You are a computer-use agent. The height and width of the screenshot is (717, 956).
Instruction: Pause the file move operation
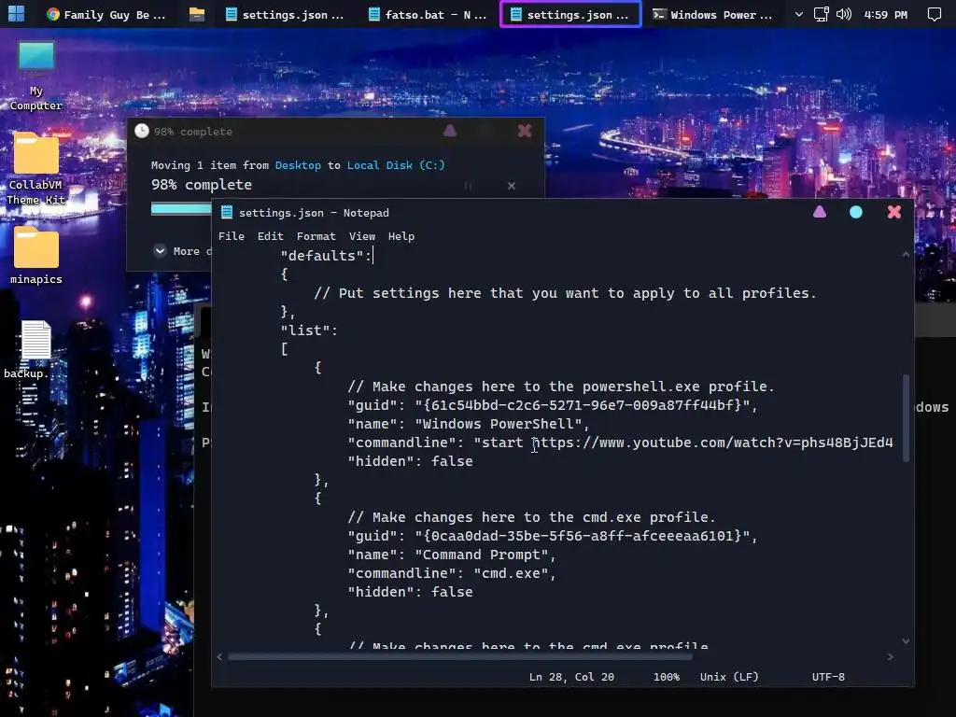click(x=468, y=186)
